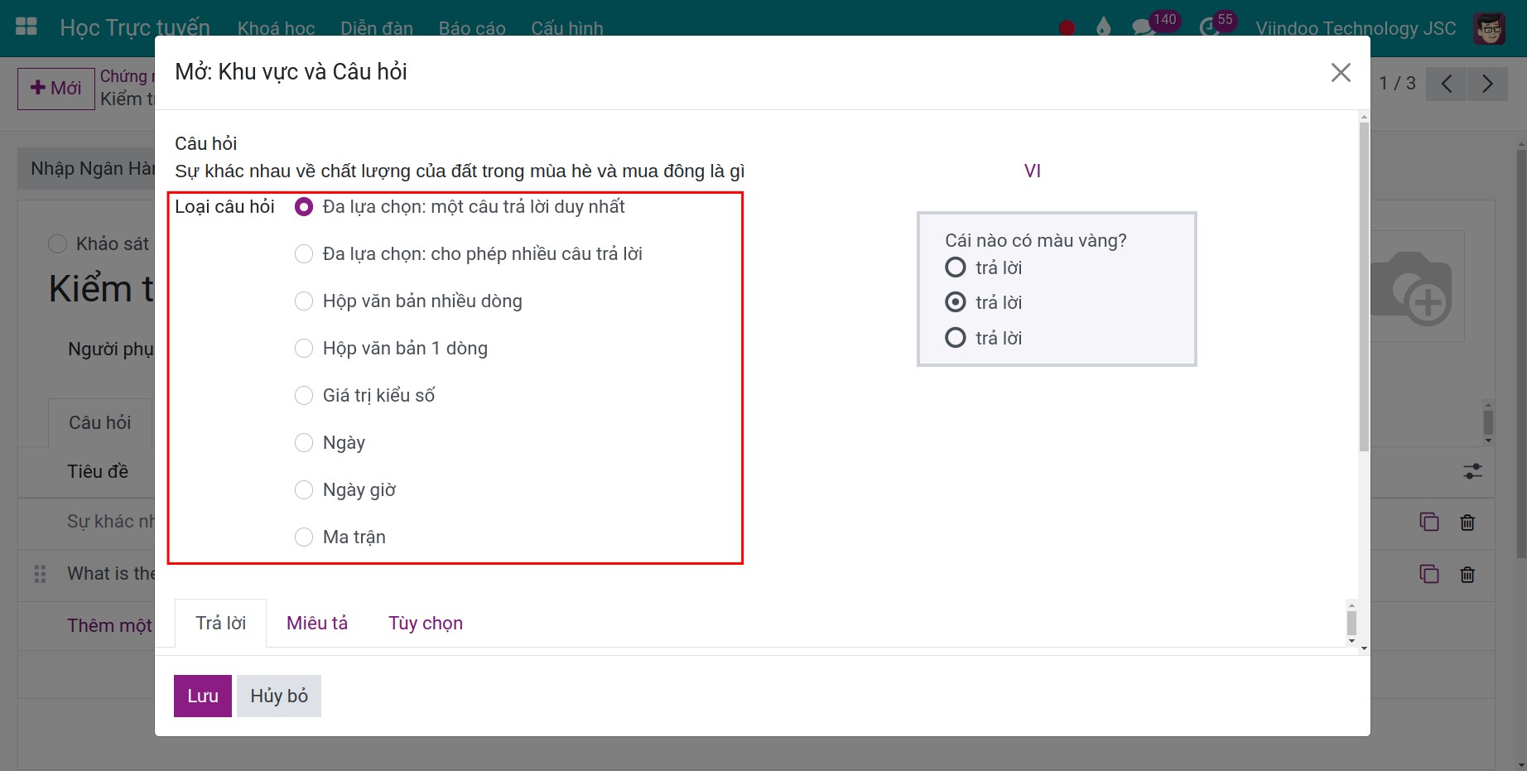Viewport: 1527px width, 771px height.
Task: Click the Lưu save button
Action: click(203, 696)
